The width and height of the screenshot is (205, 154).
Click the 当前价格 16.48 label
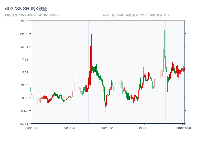113,15
